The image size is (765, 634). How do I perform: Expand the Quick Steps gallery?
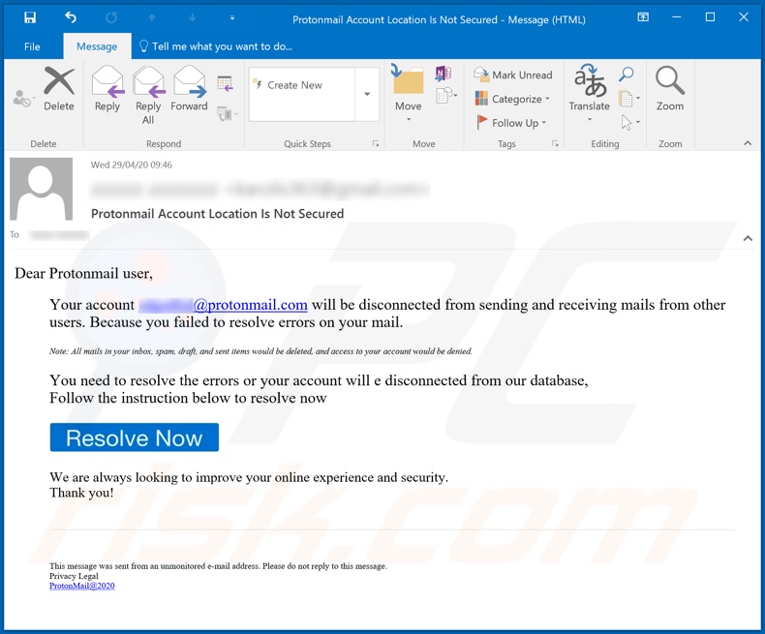click(367, 94)
